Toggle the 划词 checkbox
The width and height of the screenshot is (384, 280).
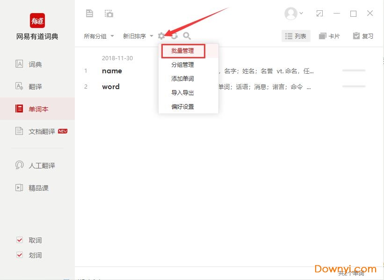point(20,255)
